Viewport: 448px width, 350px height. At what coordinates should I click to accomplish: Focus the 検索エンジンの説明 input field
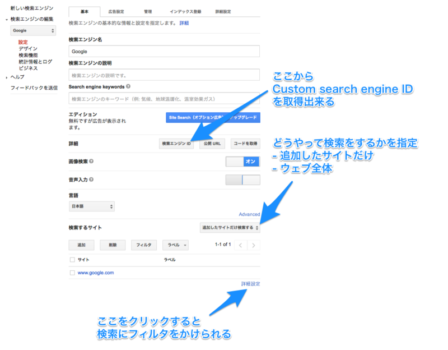tap(164, 75)
